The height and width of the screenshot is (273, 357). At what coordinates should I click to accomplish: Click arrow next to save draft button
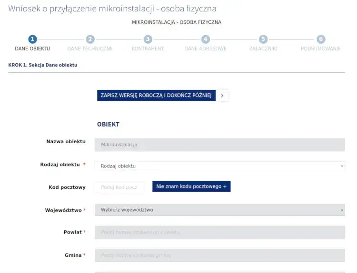222,96
